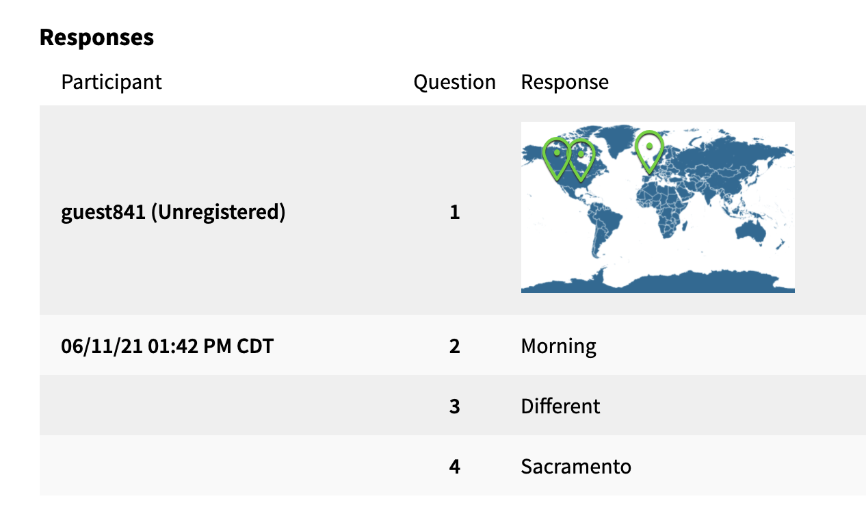866x516 pixels.
Task: Click the leftmost green map pin
Action: click(556, 158)
